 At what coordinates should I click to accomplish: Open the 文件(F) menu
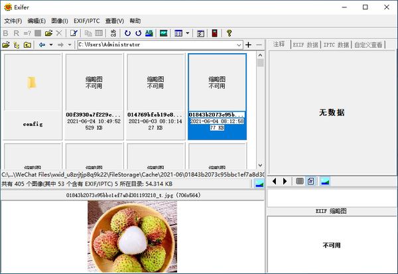(x=13, y=21)
